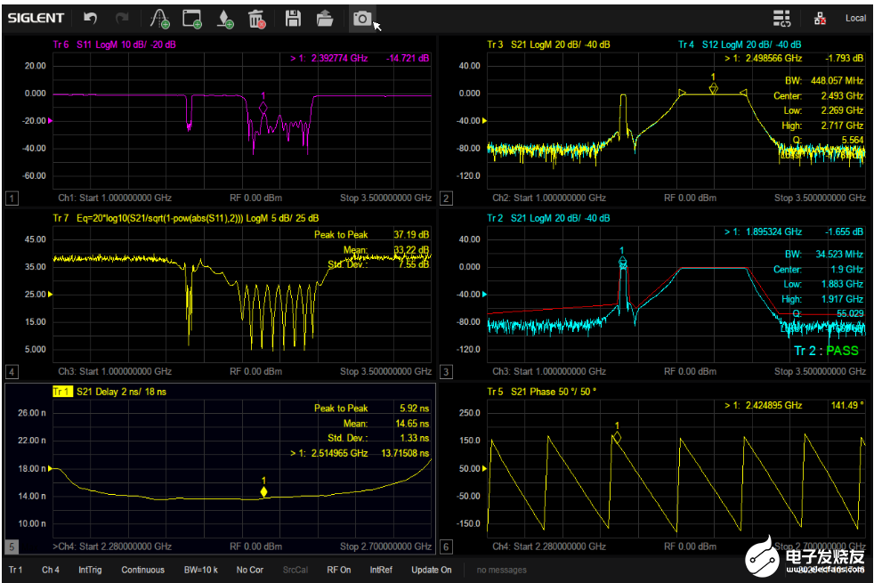Click marker 1 on the Delay trace

(264, 491)
